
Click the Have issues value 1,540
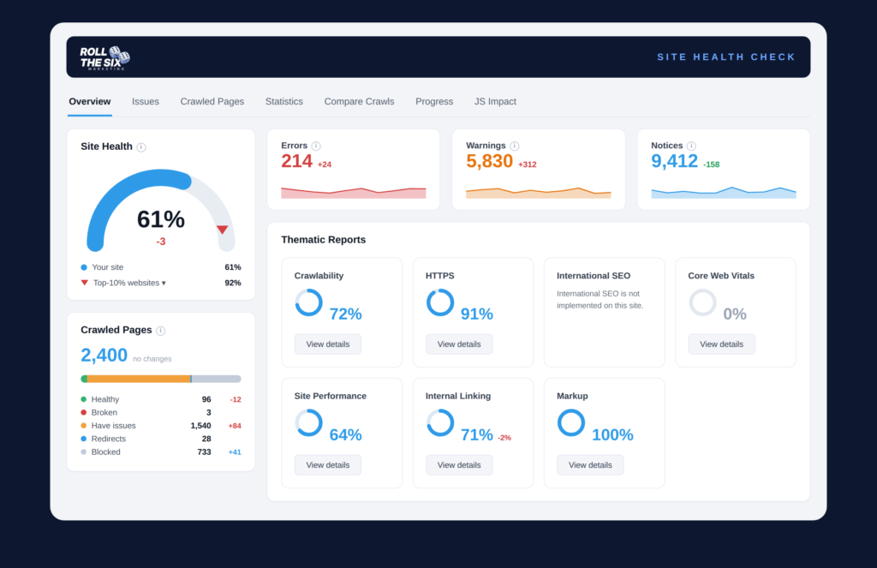click(200, 426)
